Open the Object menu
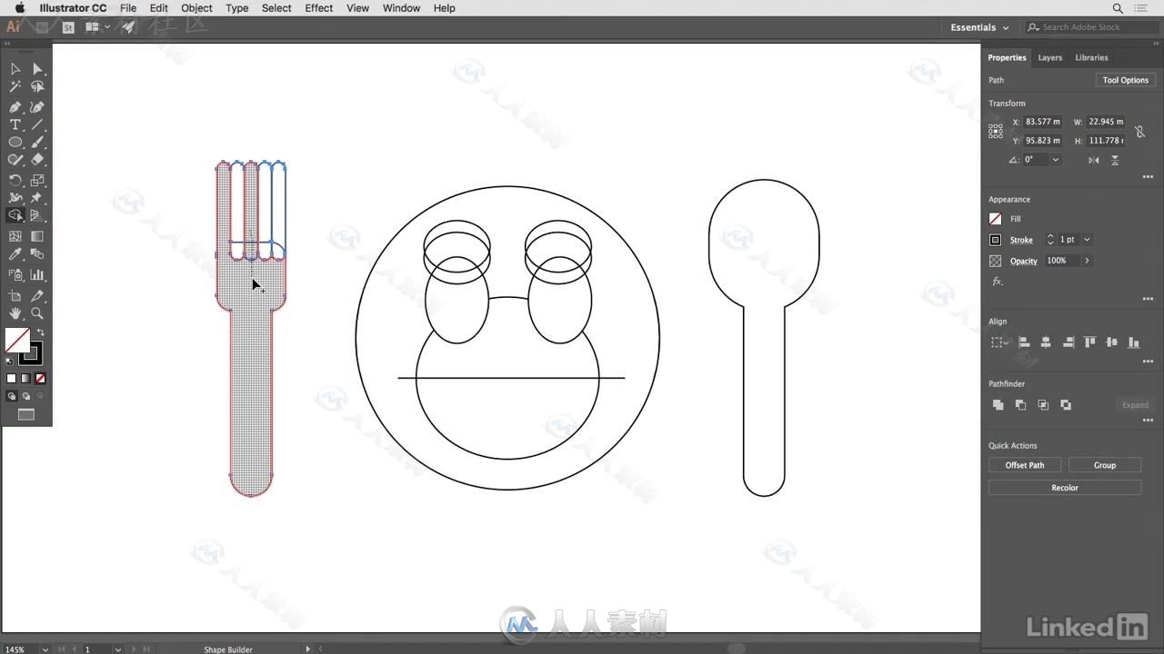 click(x=196, y=8)
